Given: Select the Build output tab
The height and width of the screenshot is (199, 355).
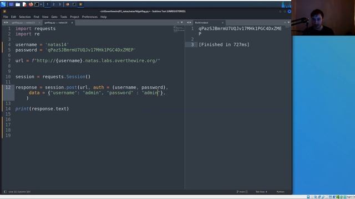Looking at the screenshot, I should click(201, 23).
